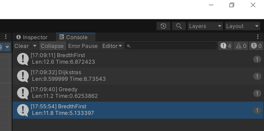Select the Greedy log entry icon
The width and height of the screenshot is (264, 131).
[x=23, y=93]
